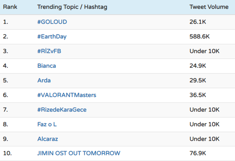Click the Trending Topic / Hashtag column header
The height and width of the screenshot is (161, 235).
pyautogui.click(x=72, y=7)
